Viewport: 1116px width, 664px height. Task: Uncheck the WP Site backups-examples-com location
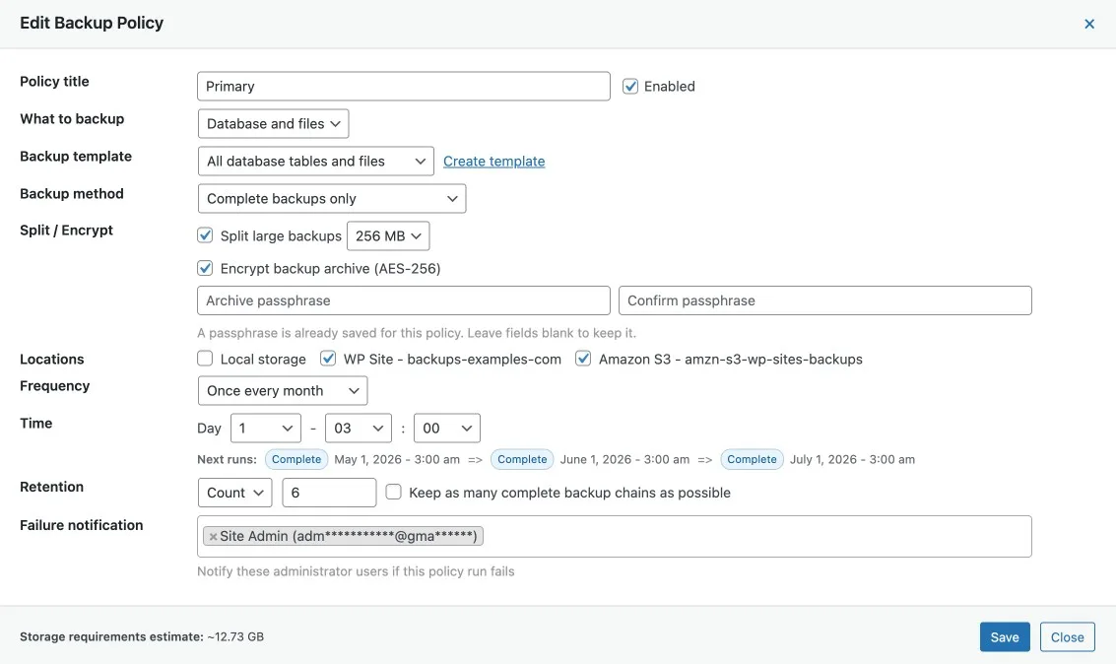(328, 359)
